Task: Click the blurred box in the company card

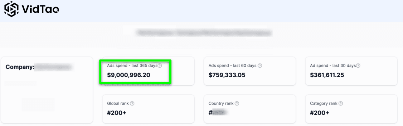Action: [x=38, y=105]
